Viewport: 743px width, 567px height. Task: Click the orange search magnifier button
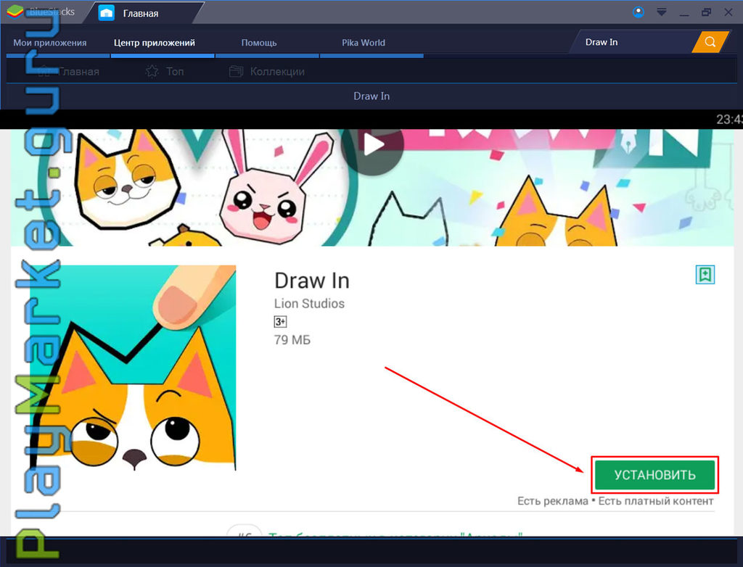(x=710, y=42)
